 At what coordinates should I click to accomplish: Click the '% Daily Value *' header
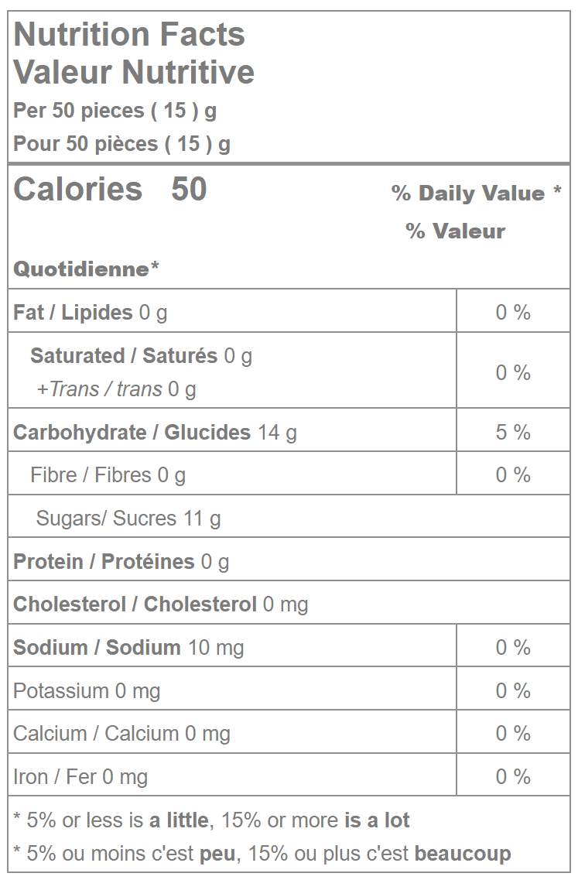click(476, 193)
